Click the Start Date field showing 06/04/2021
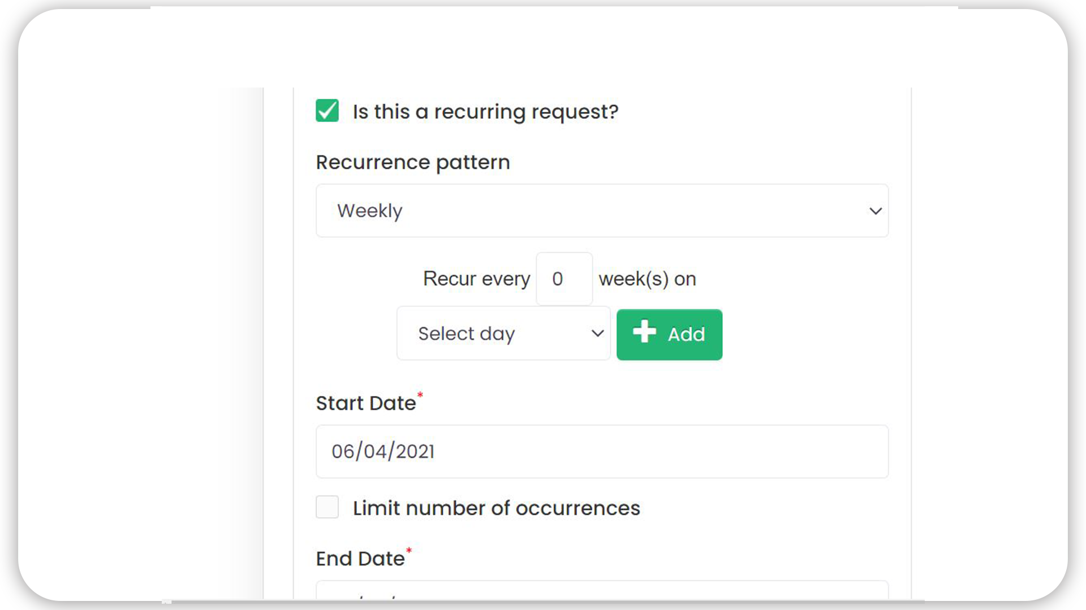The height and width of the screenshot is (610, 1086). pyautogui.click(x=602, y=451)
